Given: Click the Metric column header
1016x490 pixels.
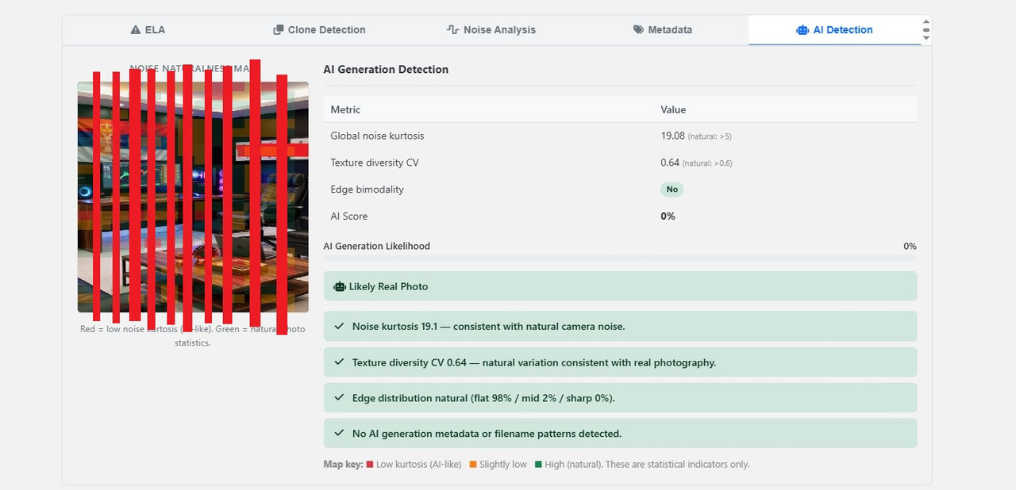Looking at the screenshot, I should click(x=345, y=109).
